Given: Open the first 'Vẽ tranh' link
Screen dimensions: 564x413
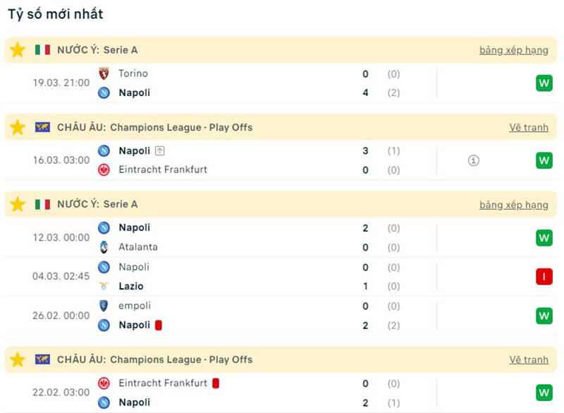Looking at the screenshot, I should tap(529, 127).
